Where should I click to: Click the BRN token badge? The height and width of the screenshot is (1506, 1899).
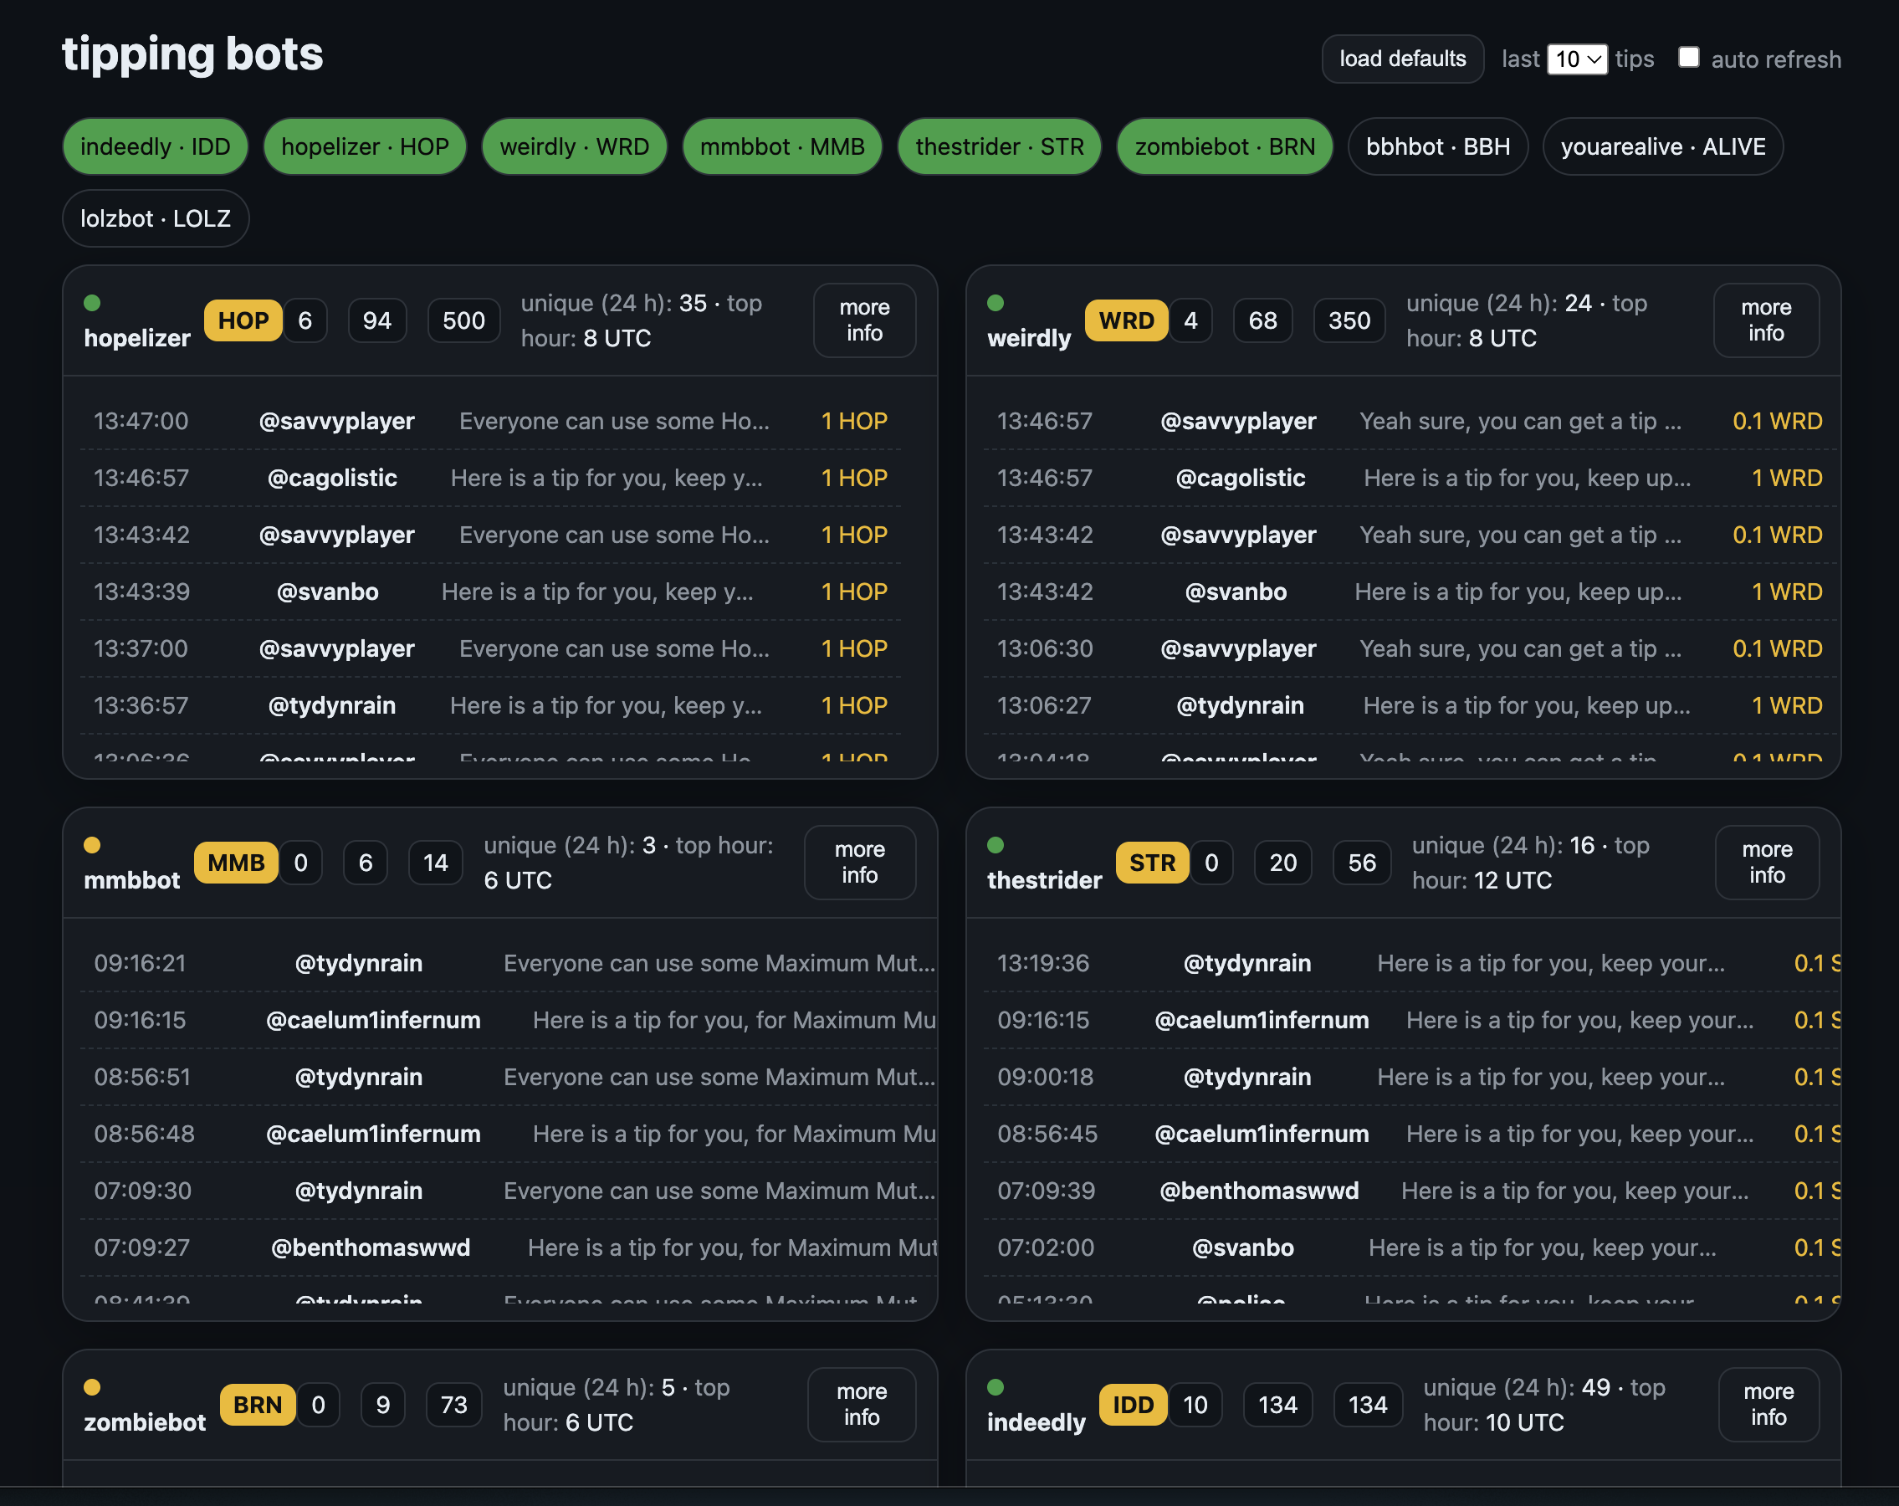(257, 1405)
